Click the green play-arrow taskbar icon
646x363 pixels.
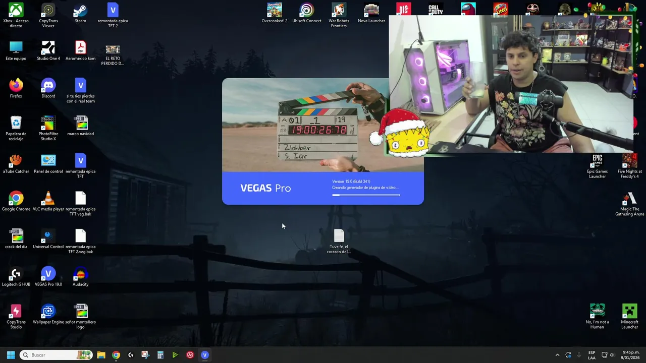click(x=175, y=355)
